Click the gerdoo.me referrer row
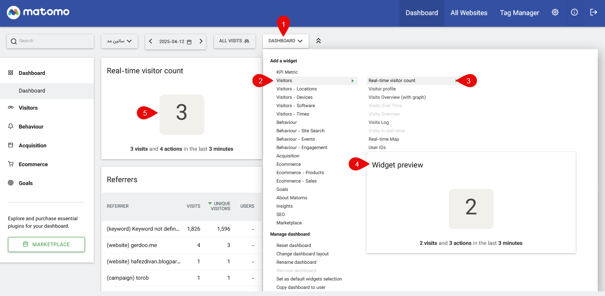The image size is (605, 296). [x=182, y=245]
